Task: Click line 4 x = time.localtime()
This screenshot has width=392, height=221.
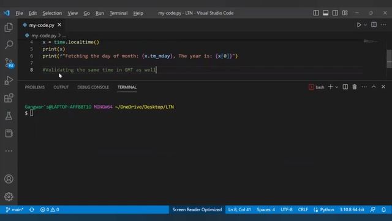Action: 71,42
